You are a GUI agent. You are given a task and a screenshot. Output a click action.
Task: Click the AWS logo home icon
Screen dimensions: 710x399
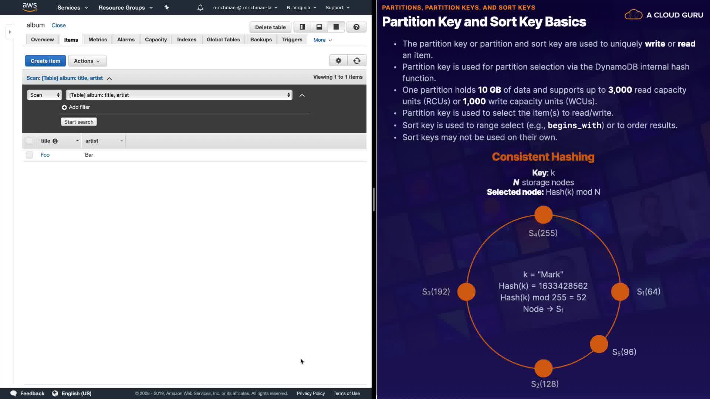tap(30, 7)
